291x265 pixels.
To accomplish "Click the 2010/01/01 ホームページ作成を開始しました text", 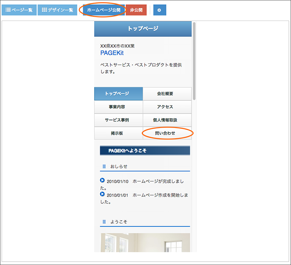I will click(x=144, y=198).
